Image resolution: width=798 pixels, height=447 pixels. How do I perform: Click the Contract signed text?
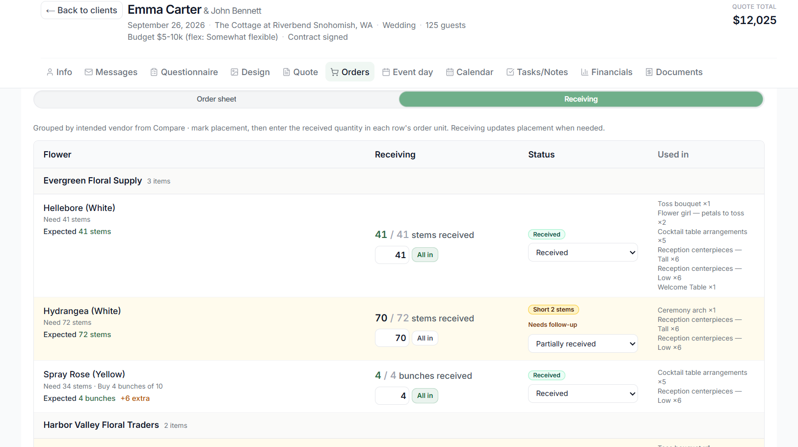pos(318,37)
